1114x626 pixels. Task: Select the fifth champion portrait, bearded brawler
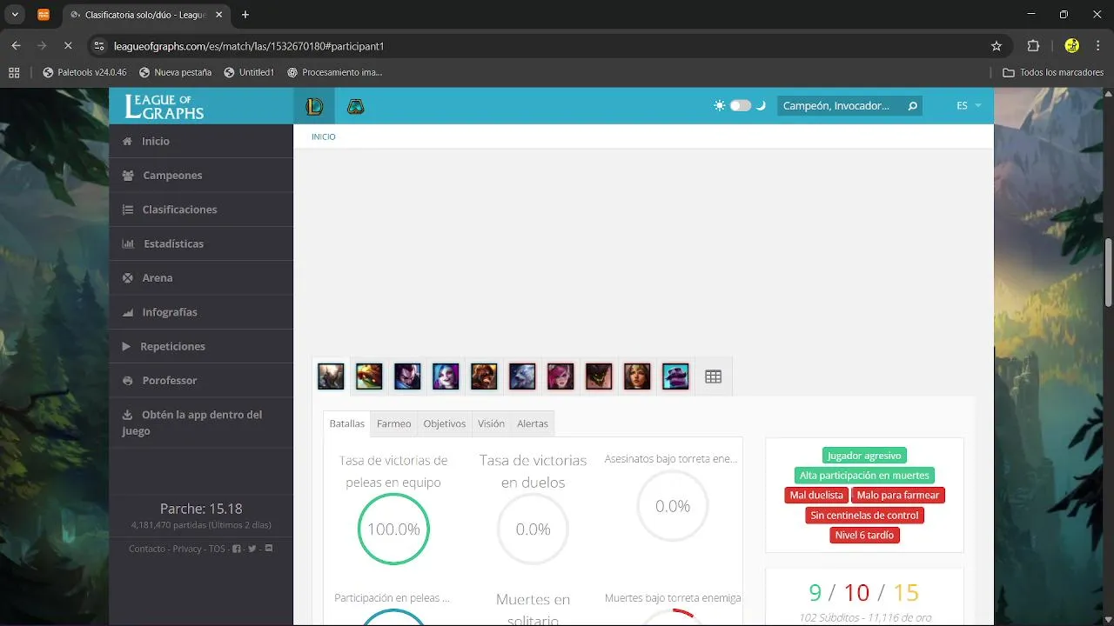point(484,376)
